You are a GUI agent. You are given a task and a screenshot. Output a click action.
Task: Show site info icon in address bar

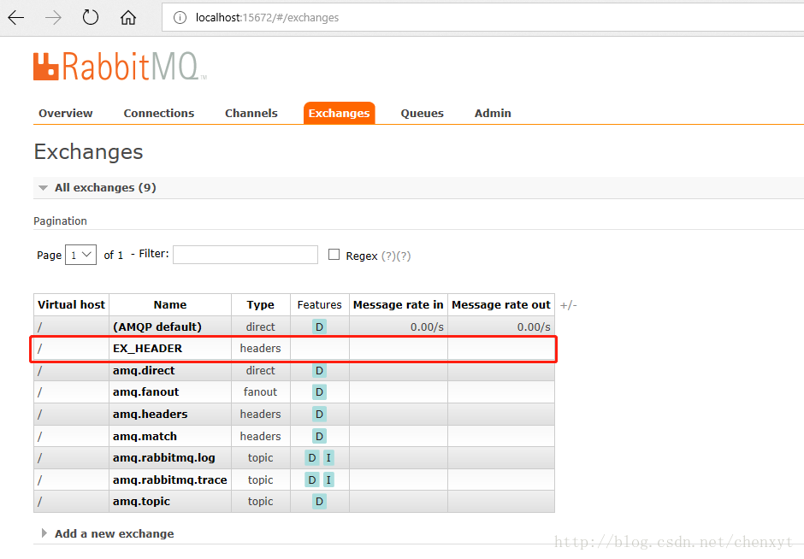180,18
